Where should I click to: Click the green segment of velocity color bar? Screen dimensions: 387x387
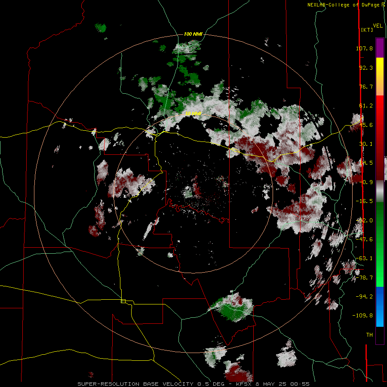point(380,244)
